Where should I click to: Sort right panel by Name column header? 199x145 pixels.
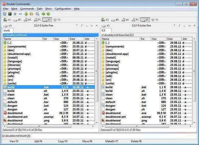[121, 39]
